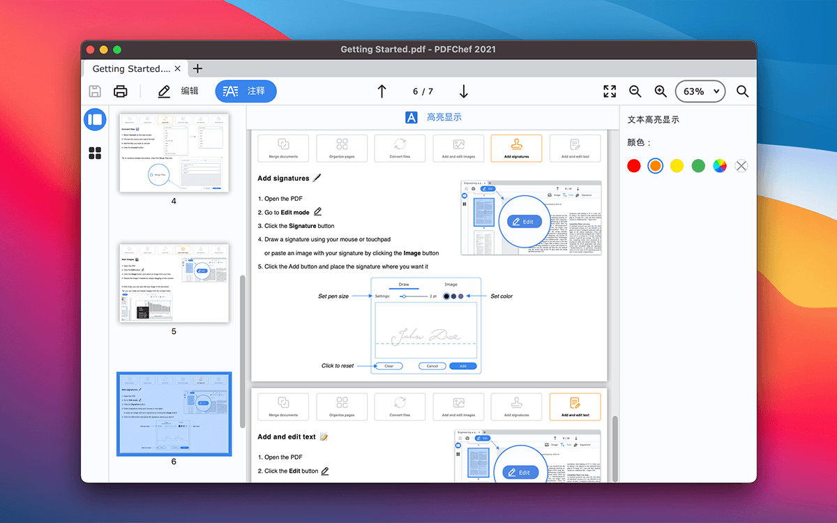Click the thumbnail sidebar scrollbar

(243, 351)
